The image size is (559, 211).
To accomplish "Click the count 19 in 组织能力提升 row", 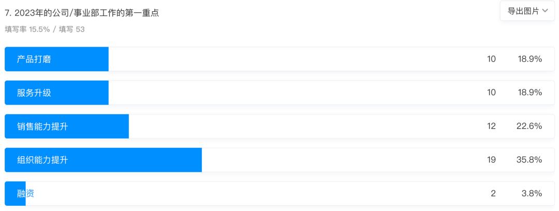I will point(491,160).
